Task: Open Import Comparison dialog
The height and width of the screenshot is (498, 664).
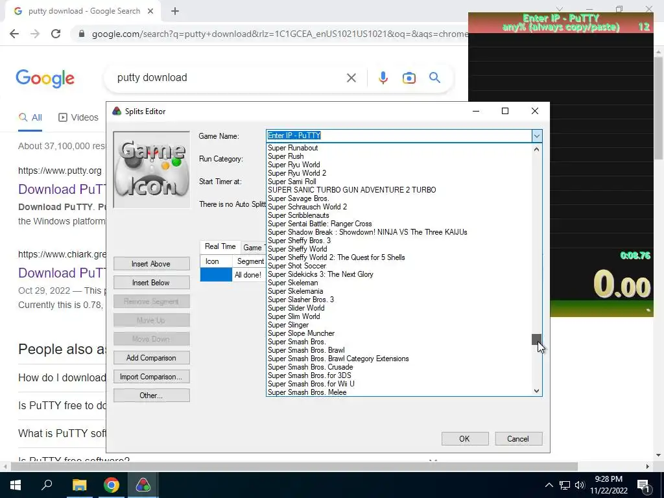Action: point(151,377)
